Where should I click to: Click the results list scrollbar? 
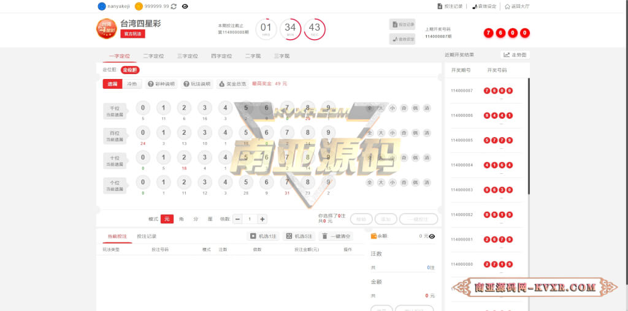pyautogui.click(x=529, y=136)
